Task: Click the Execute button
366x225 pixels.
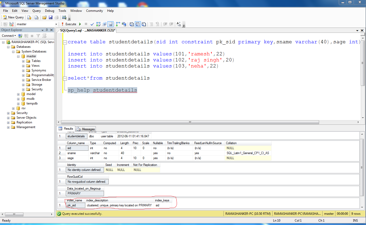Action: point(69,24)
